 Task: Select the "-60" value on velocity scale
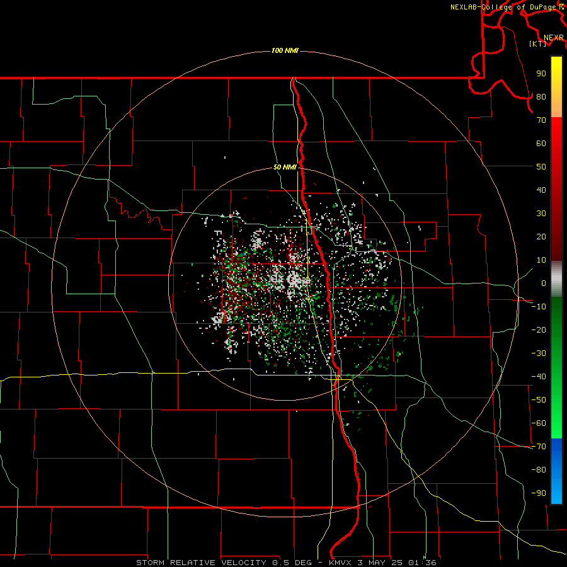pyautogui.click(x=539, y=423)
